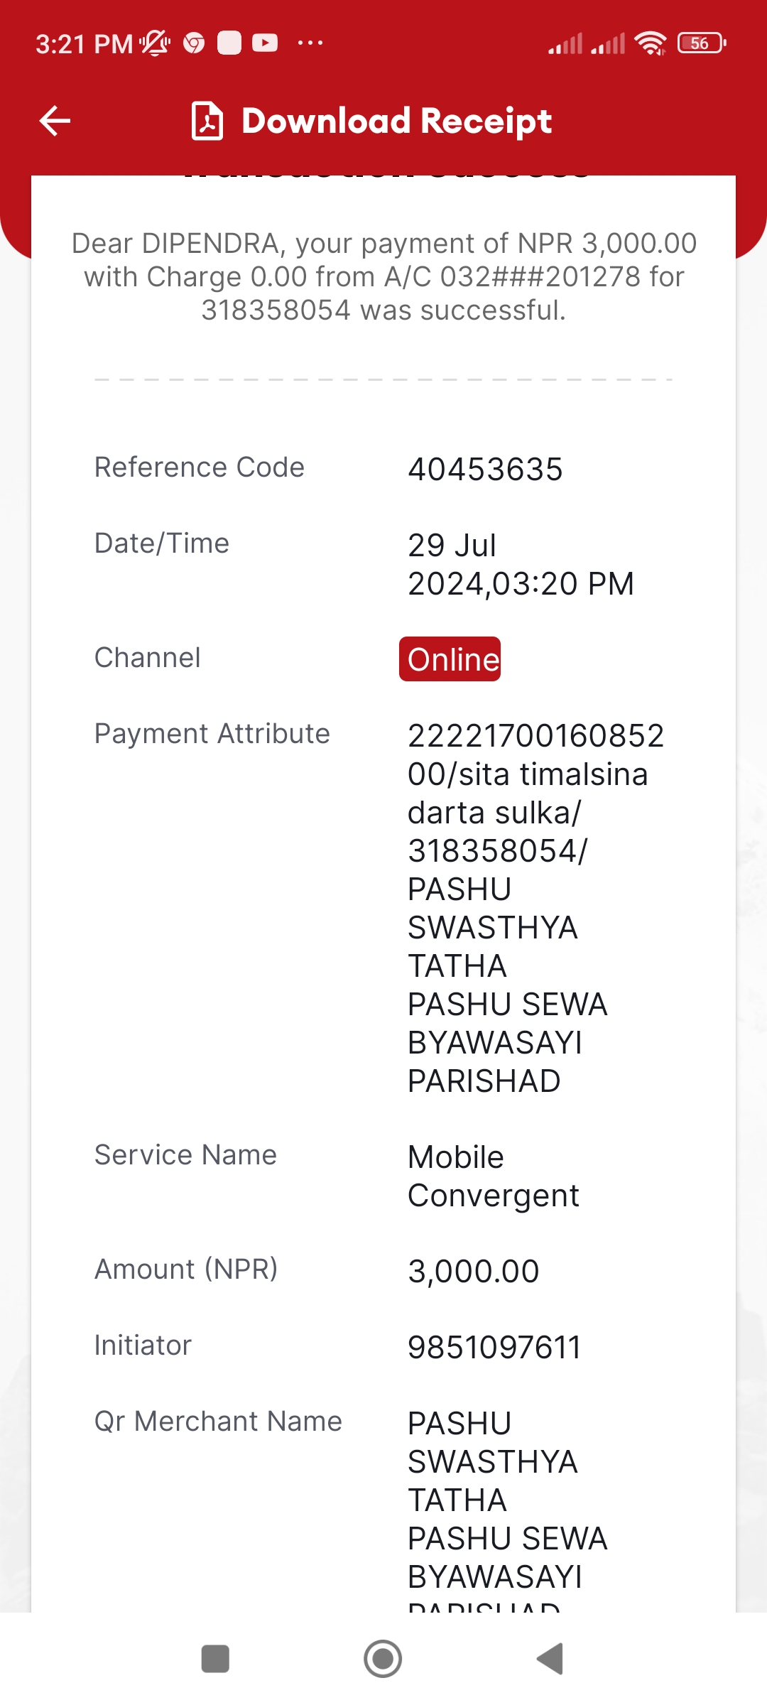Tap the YouTube notification icon
Image resolution: width=767 pixels, height=1705 pixels.
265,43
